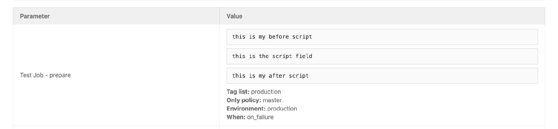Viewport: 558px width, 129px height.
Task: Click the 'Only policy:' label
Action: (244, 100)
